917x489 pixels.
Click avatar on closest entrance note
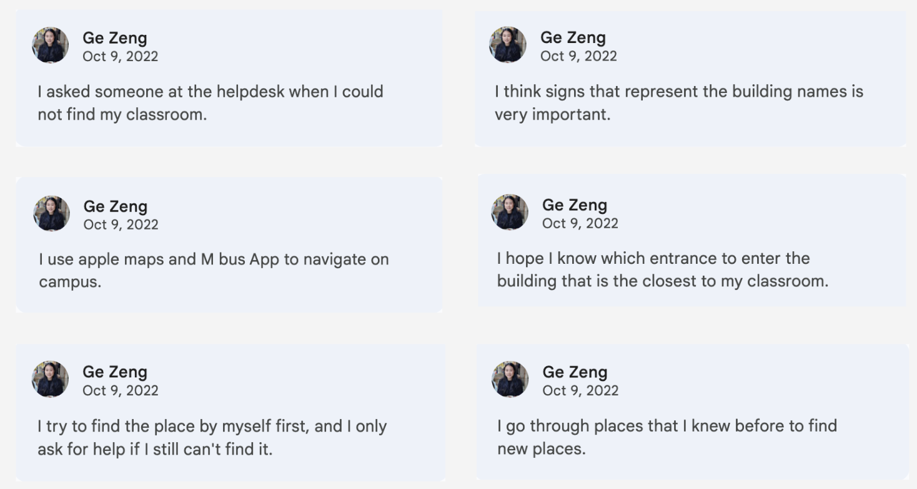click(x=510, y=212)
